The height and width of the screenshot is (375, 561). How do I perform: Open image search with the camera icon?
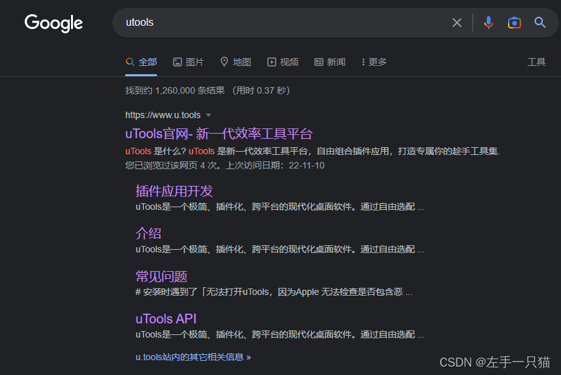[514, 23]
